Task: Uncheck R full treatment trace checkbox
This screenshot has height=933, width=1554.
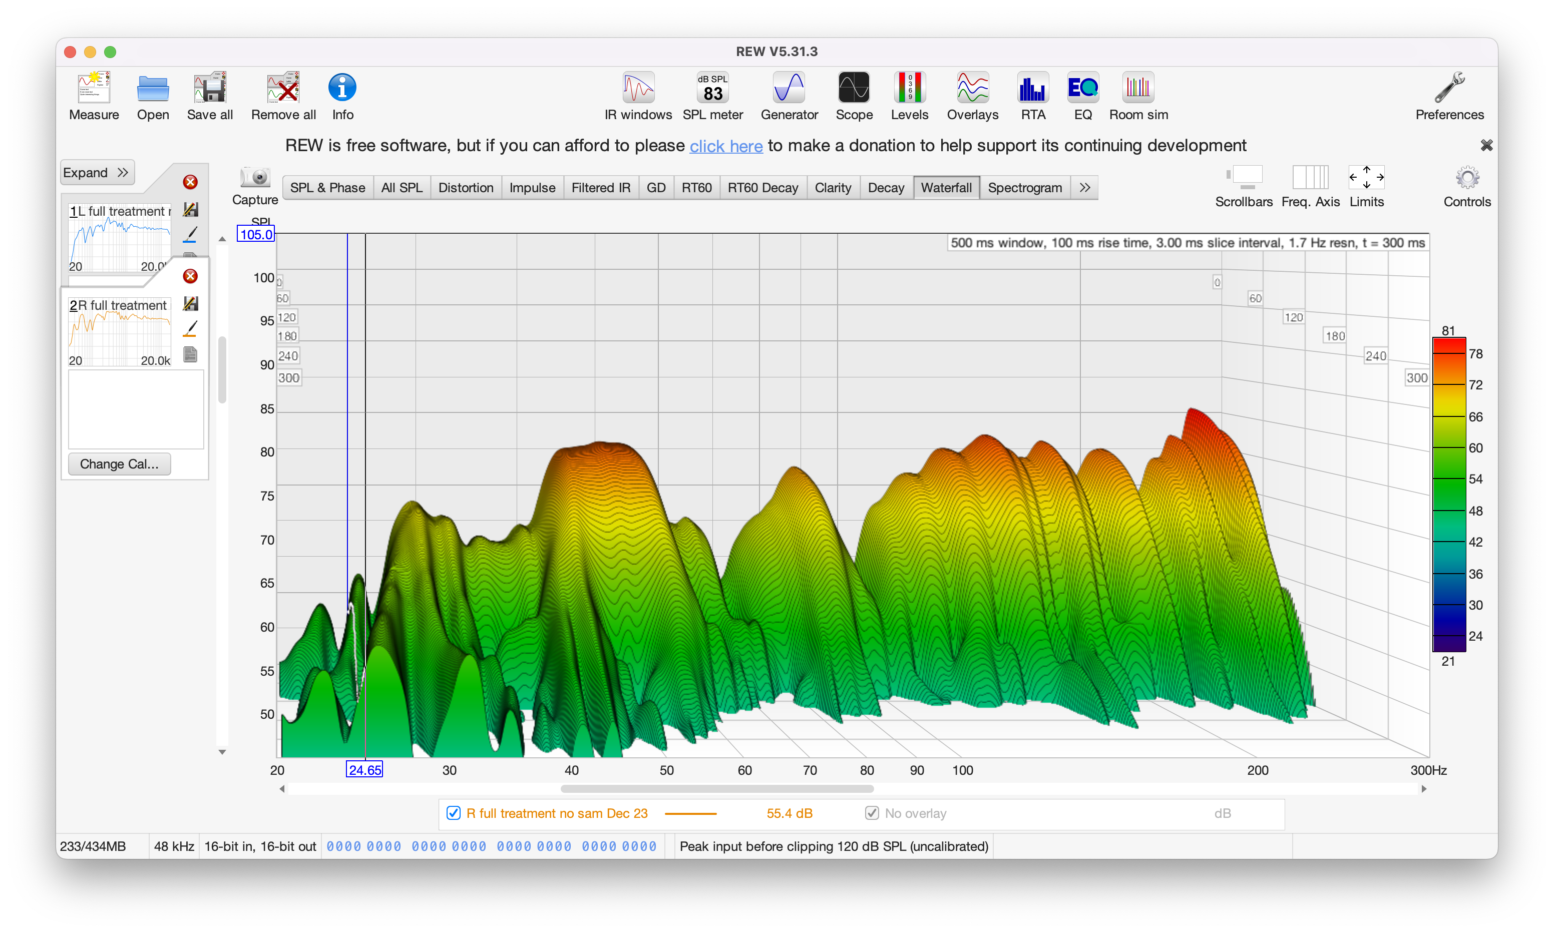Action: (453, 813)
